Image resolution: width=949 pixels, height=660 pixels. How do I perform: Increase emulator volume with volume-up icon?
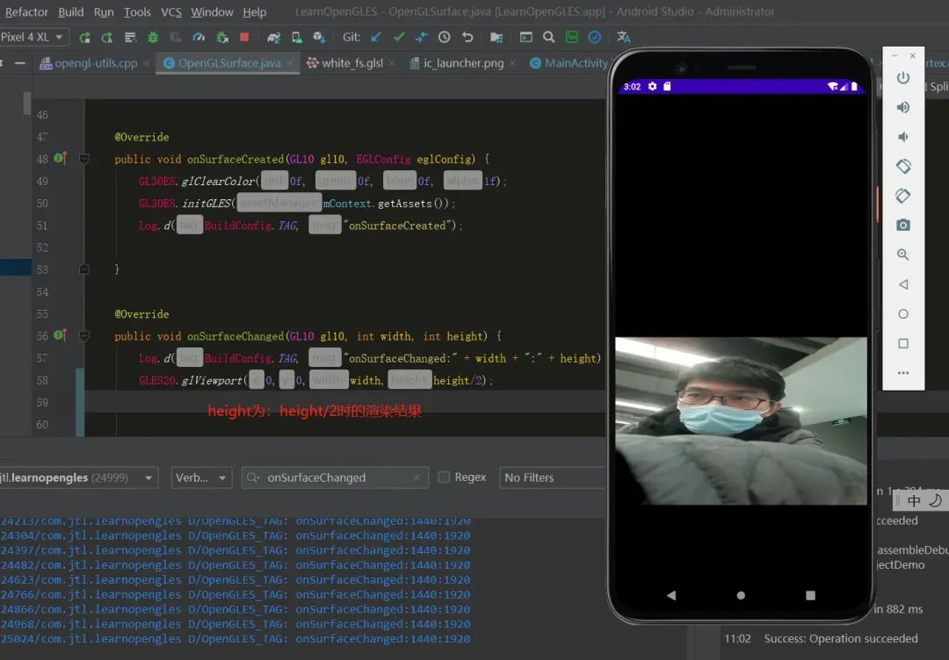point(903,106)
